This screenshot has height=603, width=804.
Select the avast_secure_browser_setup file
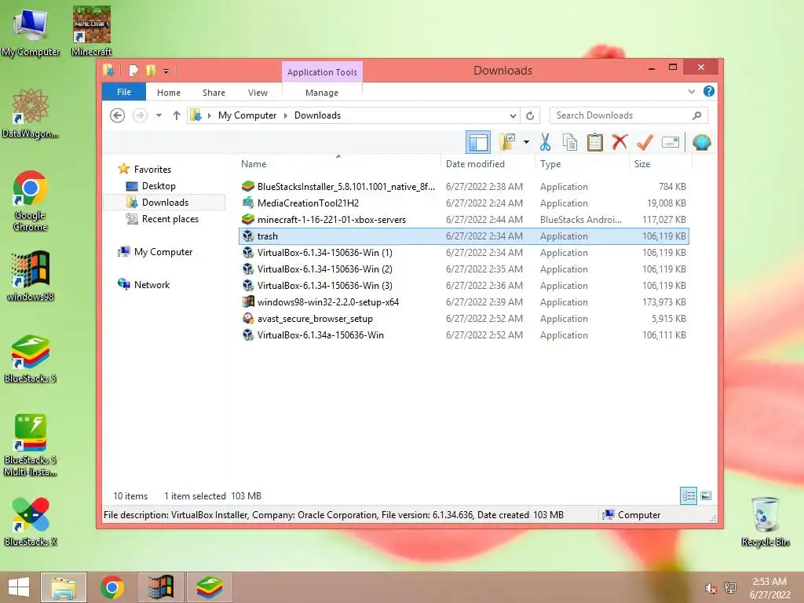pos(463,319)
